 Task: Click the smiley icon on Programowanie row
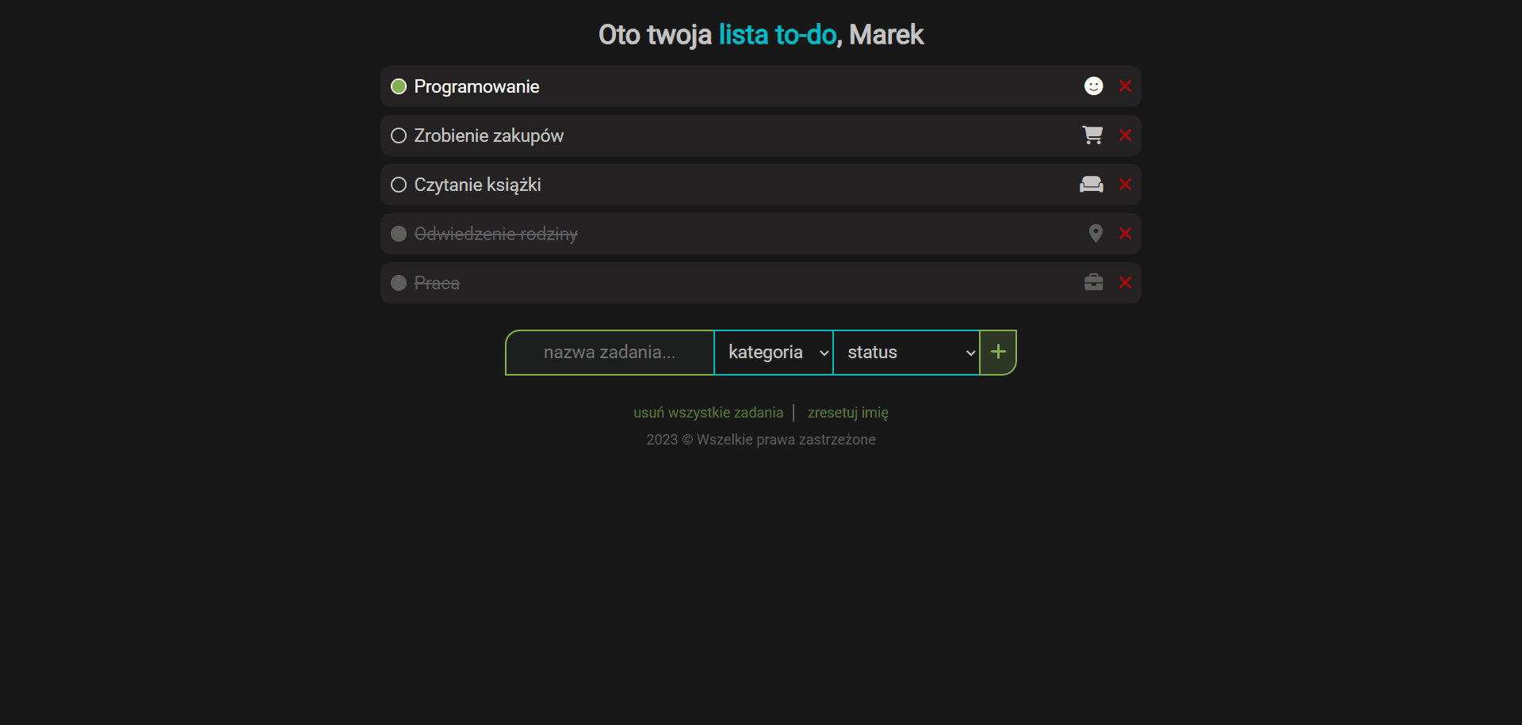[x=1093, y=86]
